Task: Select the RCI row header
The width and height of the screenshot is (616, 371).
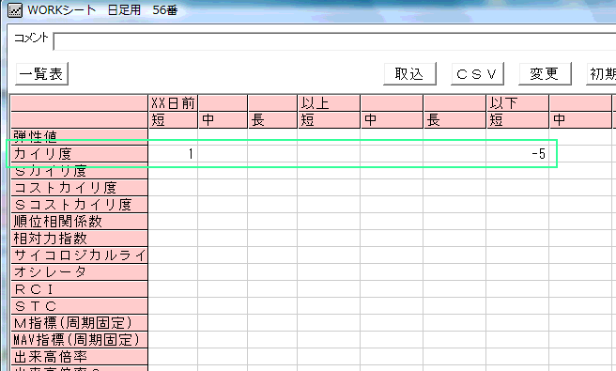Action: tap(80, 289)
